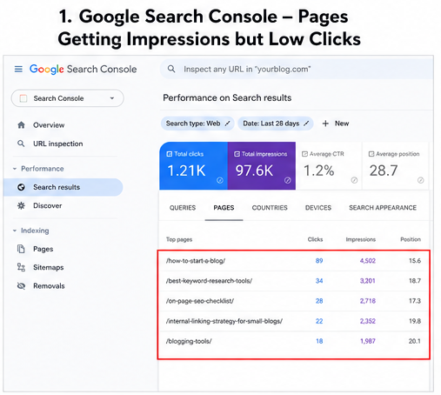Viewport: 441px width, 395px height.
Task: Open the /best-keyword-research-tools/ page row
Action: [293, 281]
